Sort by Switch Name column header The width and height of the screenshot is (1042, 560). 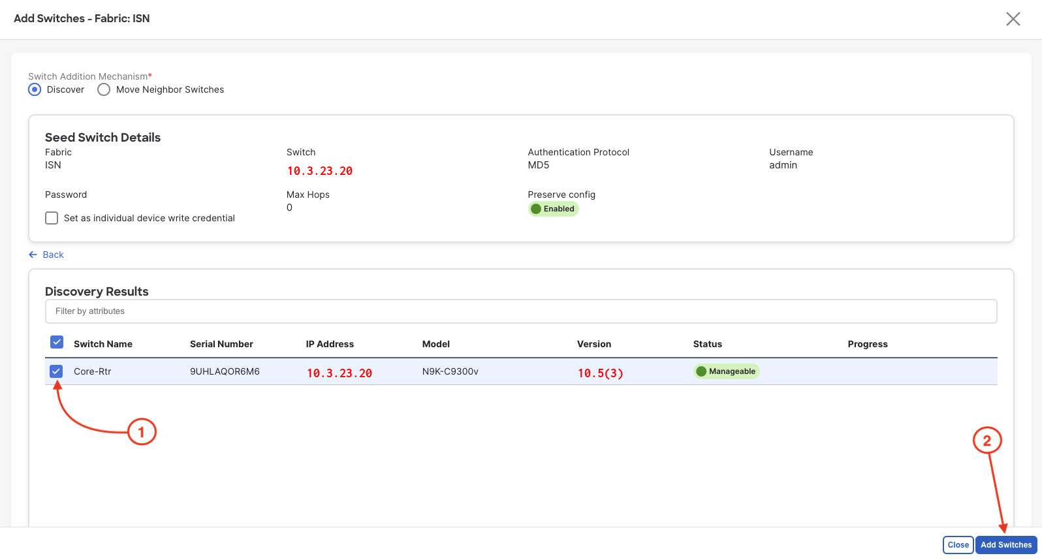coord(103,344)
